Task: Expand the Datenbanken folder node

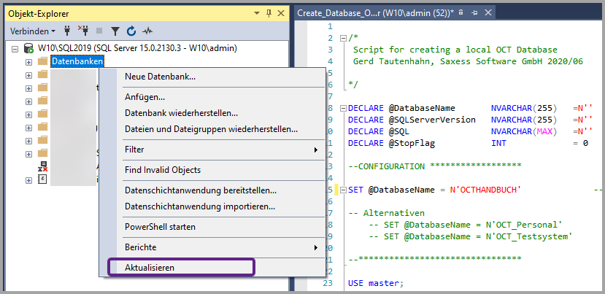Action: pos(28,61)
